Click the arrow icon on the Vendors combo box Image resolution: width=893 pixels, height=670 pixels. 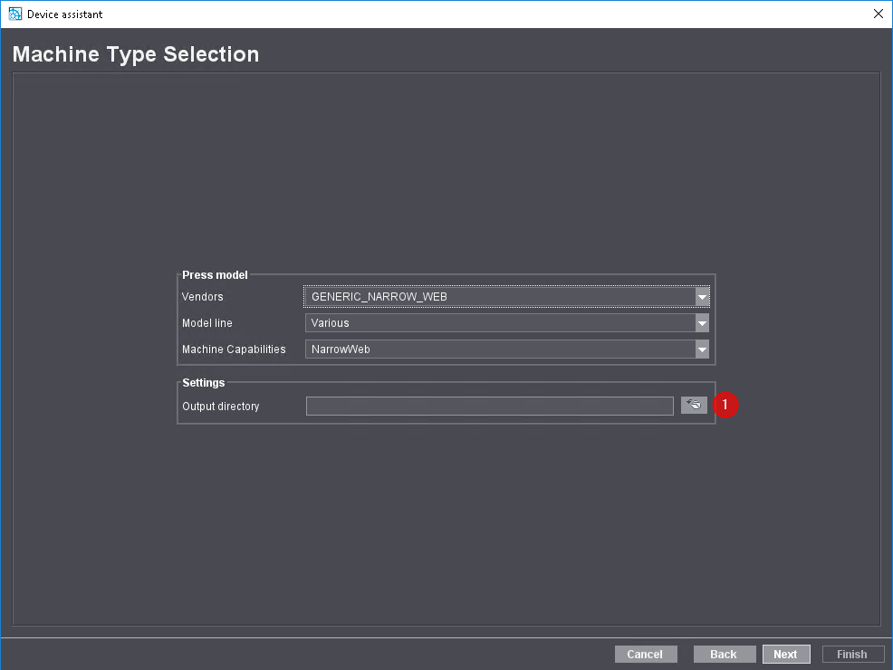(x=702, y=296)
